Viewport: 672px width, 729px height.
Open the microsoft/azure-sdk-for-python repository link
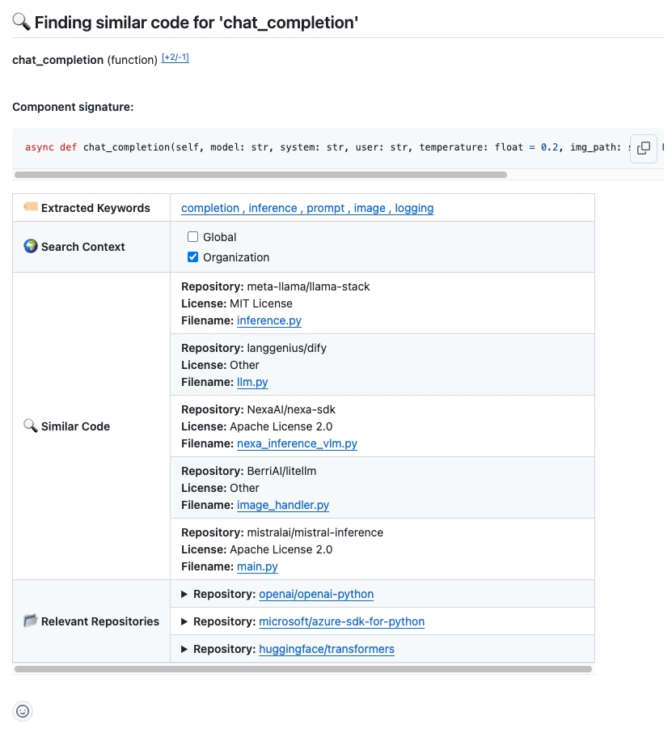(x=341, y=621)
